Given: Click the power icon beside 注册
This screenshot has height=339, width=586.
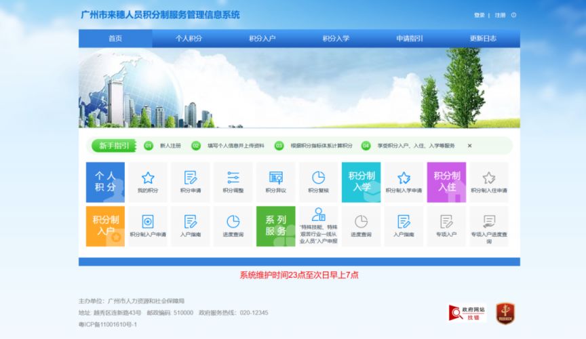Looking at the screenshot, I should [513, 15].
